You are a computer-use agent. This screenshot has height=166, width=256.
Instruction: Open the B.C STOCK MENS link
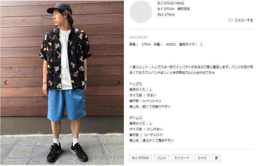(x=171, y=3)
